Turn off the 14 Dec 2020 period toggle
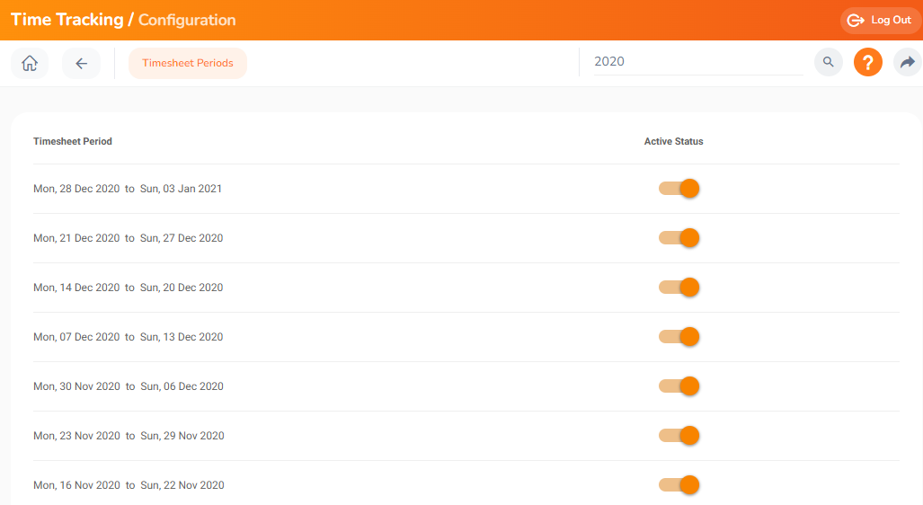Image resolution: width=923 pixels, height=505 pixels. tap(679, 288)
